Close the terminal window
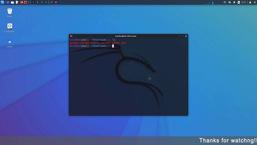The width and height of the screenshot is (257, 145). point(186,36)
